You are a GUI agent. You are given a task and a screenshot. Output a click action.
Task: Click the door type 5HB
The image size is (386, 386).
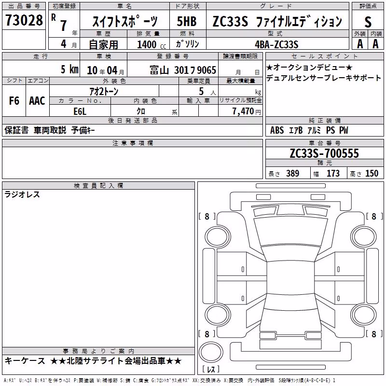pyautogui.click(x=187, y=21)
